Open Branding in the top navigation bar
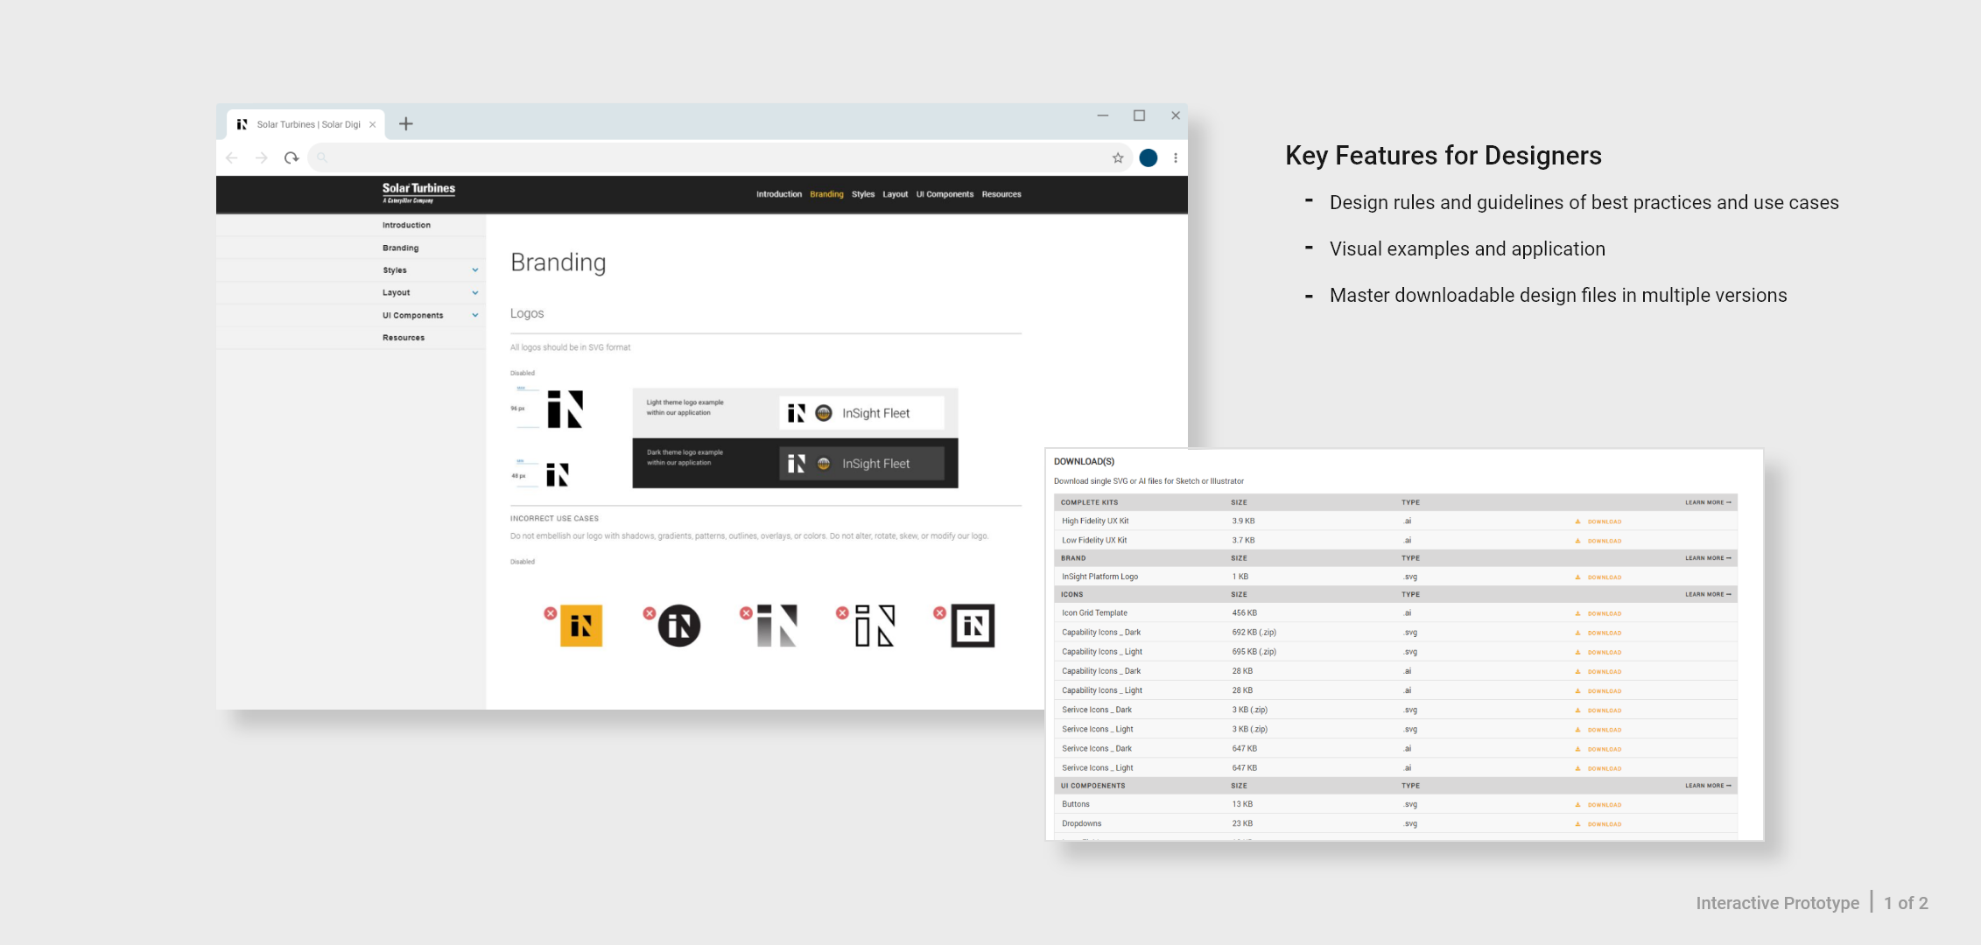This screenshot has width=1981, height=945. point(826,194)
